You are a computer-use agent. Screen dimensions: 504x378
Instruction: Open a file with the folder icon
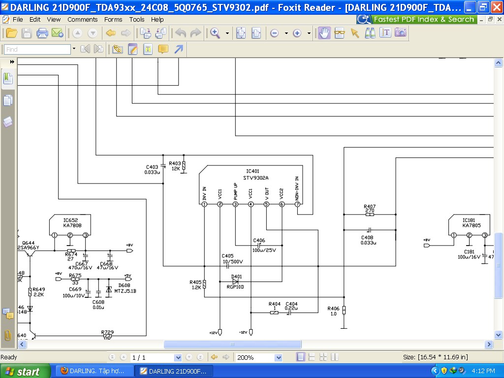coord(12,33)
